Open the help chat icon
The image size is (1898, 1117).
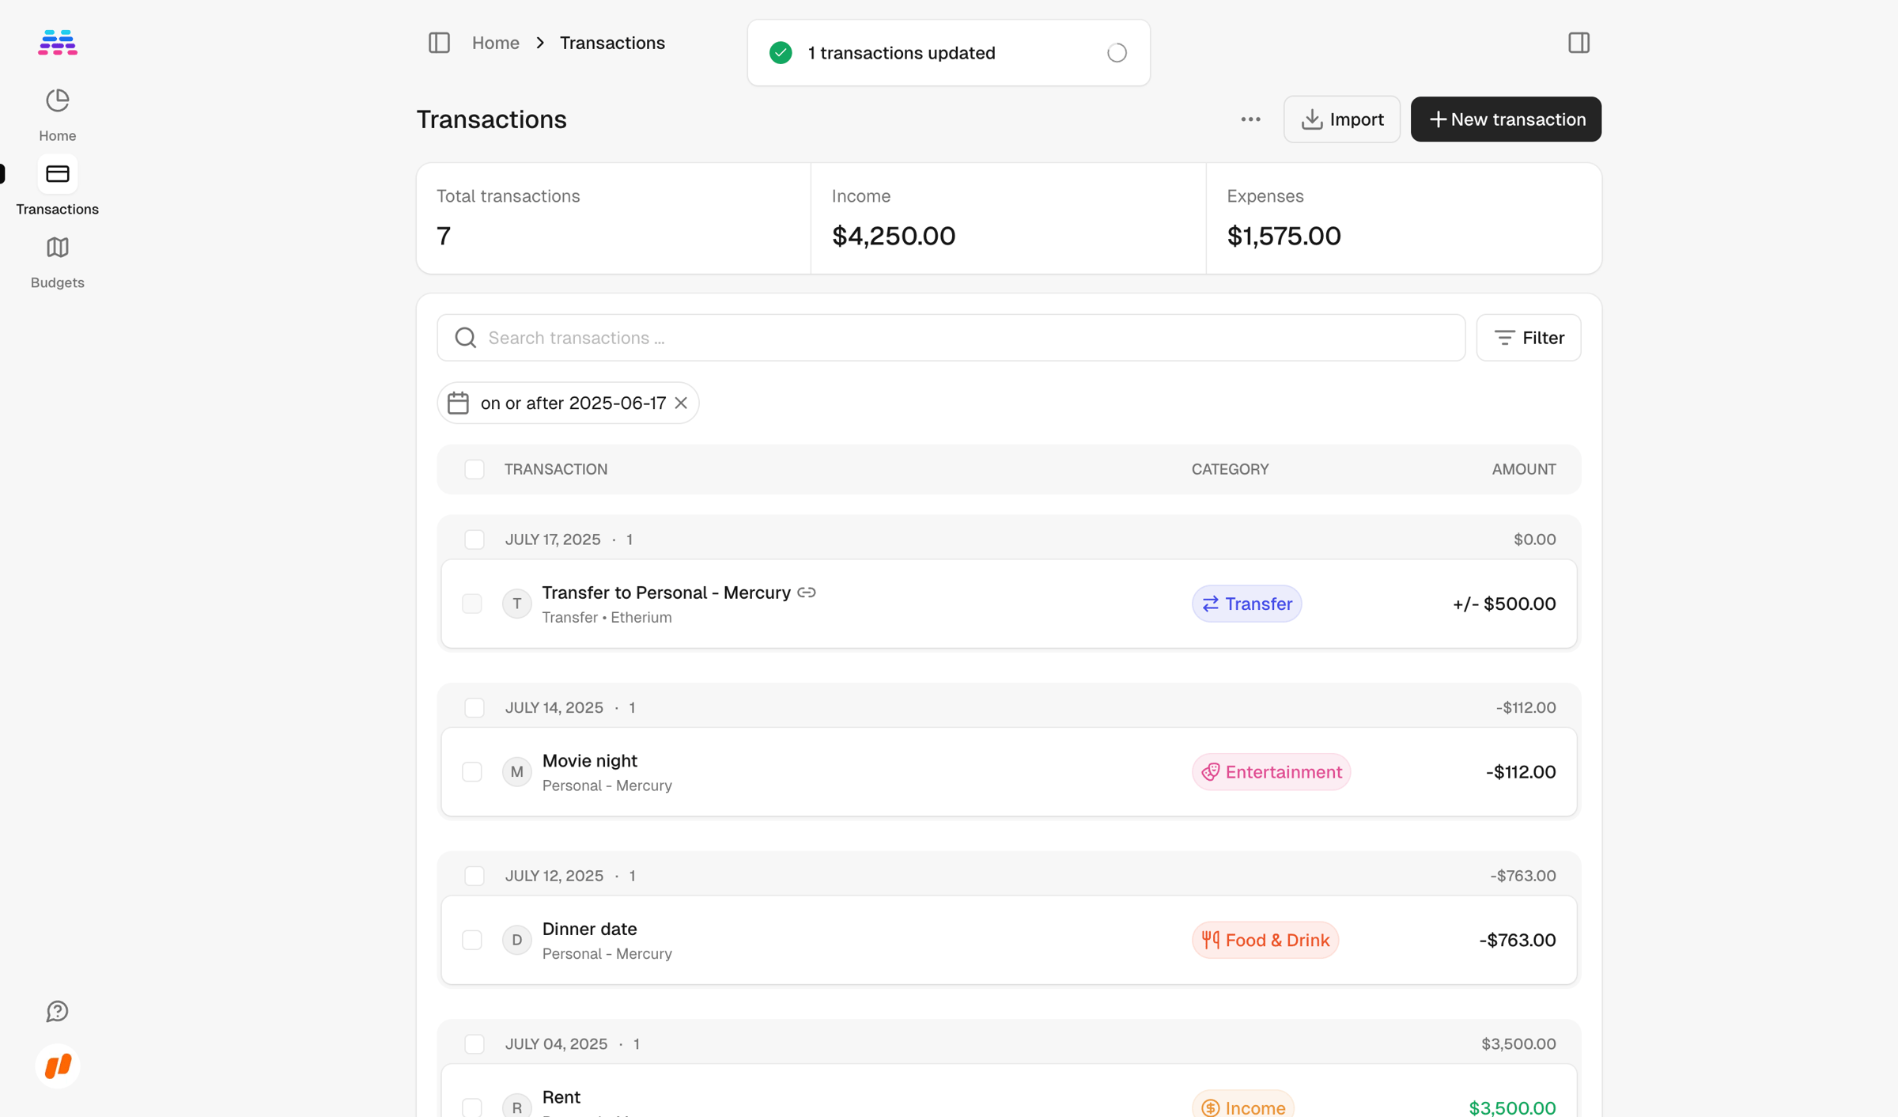pyautogui.click(x=58, y=1011)
